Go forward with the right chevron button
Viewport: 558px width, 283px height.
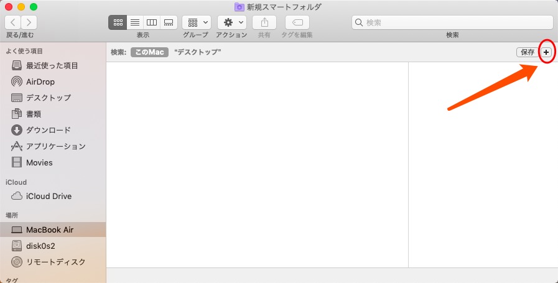click(x=29, y=22)
